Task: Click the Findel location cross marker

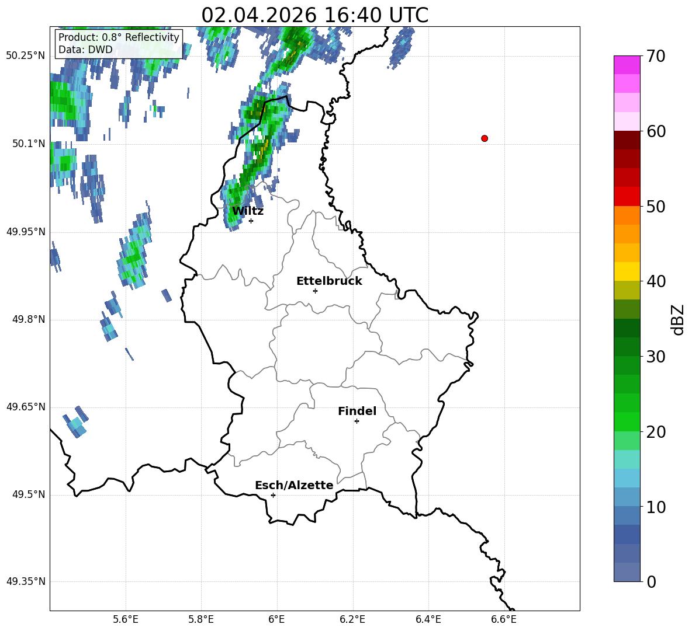Action: 357,421
